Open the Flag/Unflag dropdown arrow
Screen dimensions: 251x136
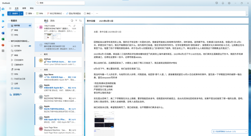[x=63, y=14]
